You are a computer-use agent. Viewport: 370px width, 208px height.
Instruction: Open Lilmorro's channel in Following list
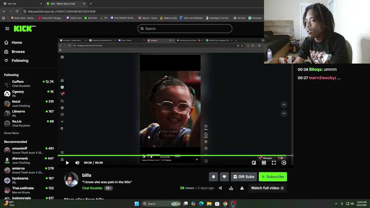coord(29,113)
